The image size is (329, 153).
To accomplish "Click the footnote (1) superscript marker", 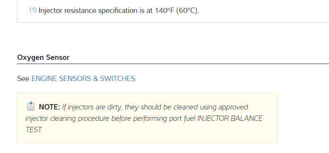I will pyautogui.click(x=33, y=10).
